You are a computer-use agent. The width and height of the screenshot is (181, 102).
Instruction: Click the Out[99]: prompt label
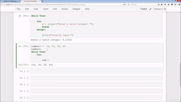(x=24, y=65)
